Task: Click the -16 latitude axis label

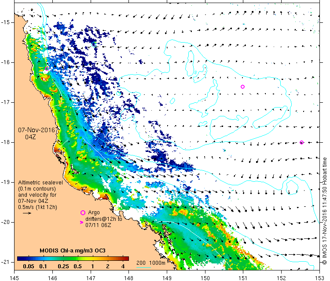Action: [x=4, y=62]
